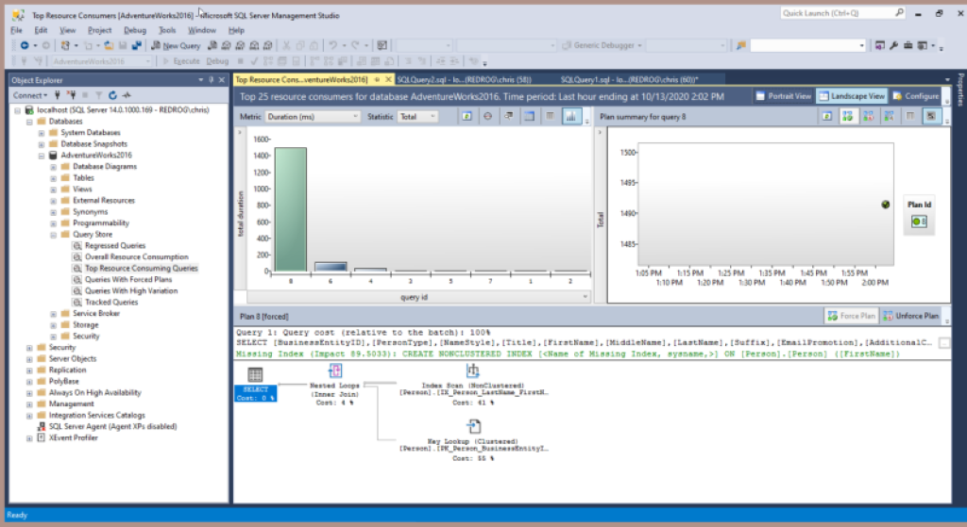Click the force plan icon in plan summary toolbar
The height and width of the screenshot is (527, 967).
click(x=848, y=116)
